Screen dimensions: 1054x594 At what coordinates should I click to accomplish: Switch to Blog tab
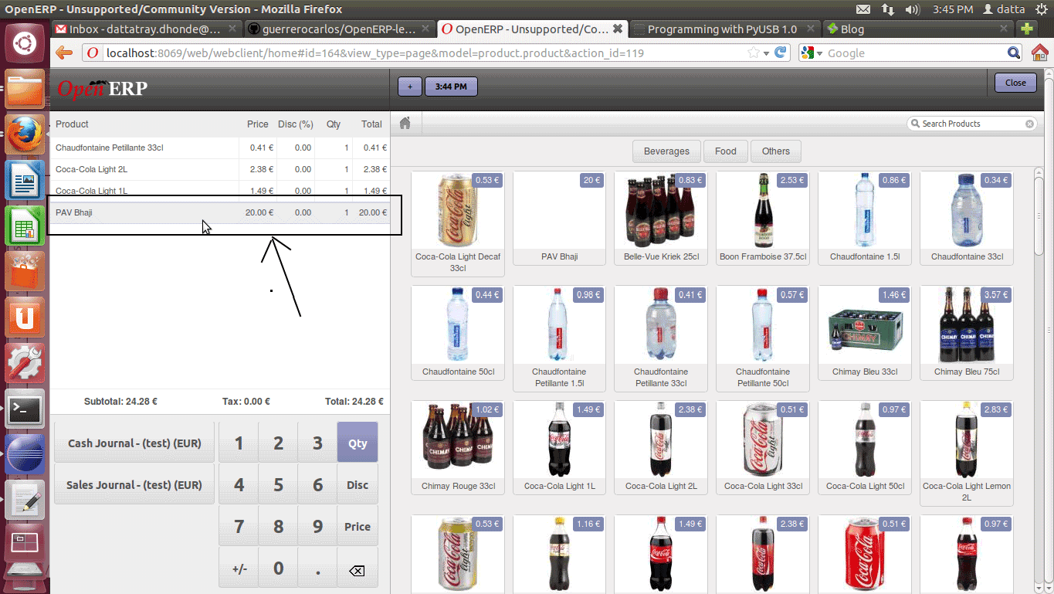pyautogui.click(x=917, y=29)
